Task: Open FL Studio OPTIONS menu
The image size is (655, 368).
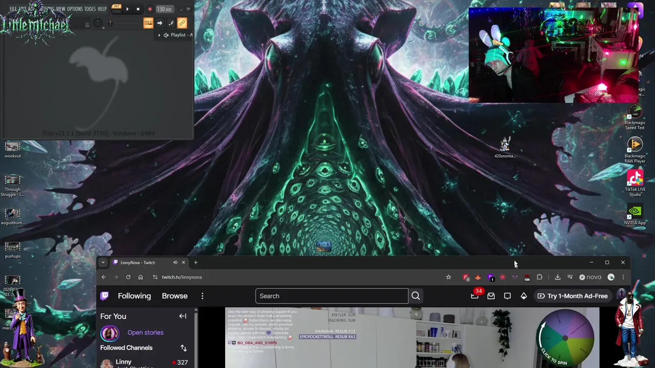Action: [75, 9]
